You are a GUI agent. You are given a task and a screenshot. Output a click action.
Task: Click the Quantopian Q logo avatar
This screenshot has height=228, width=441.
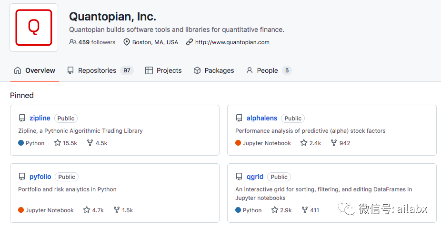pyautogui.click(x=34, y=28)
